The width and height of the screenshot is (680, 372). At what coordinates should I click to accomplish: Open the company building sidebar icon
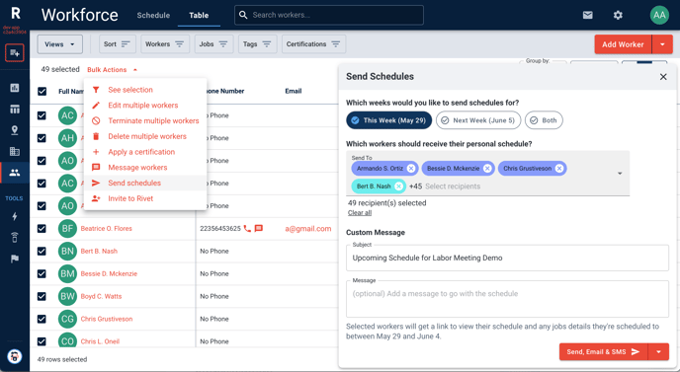tap(15, 151)
